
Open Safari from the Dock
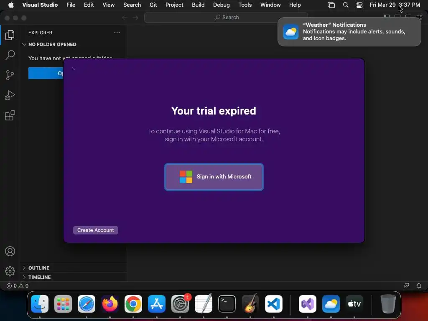pyautogui.click(x=87, y=303)
